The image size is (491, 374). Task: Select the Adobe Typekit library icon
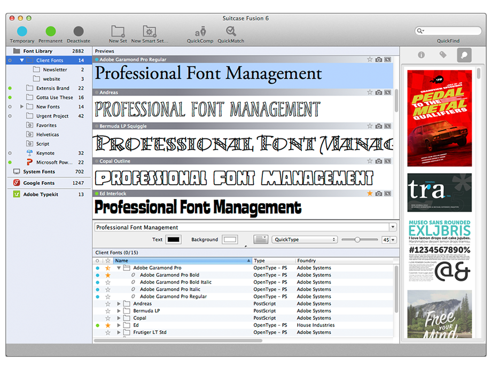pos(17,194)
